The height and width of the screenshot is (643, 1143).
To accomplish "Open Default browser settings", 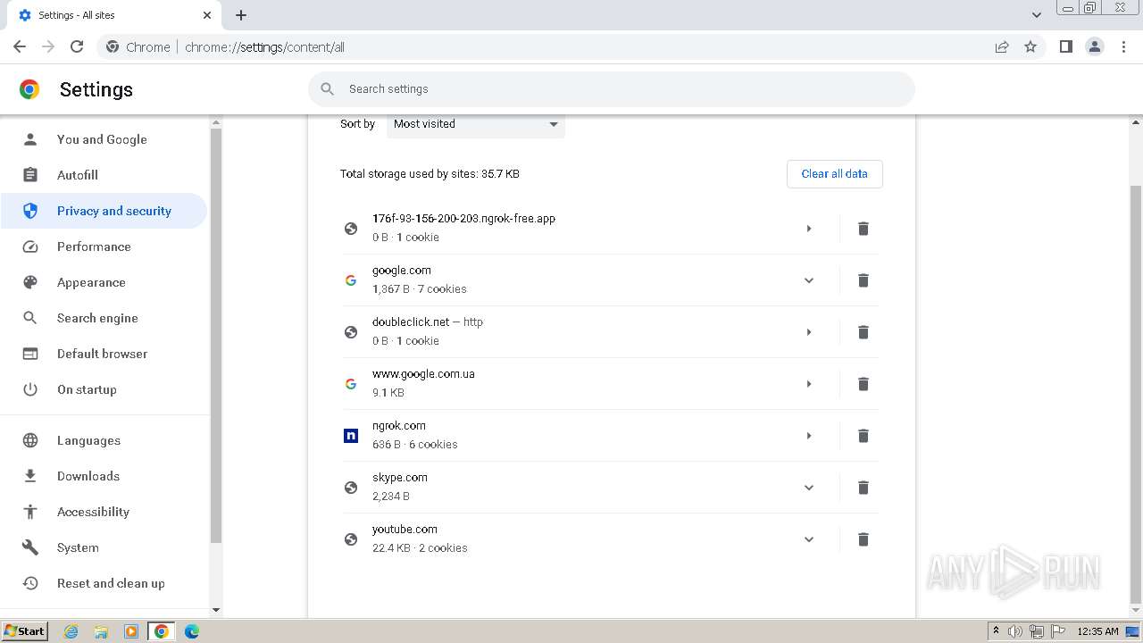I will (104, 354).
